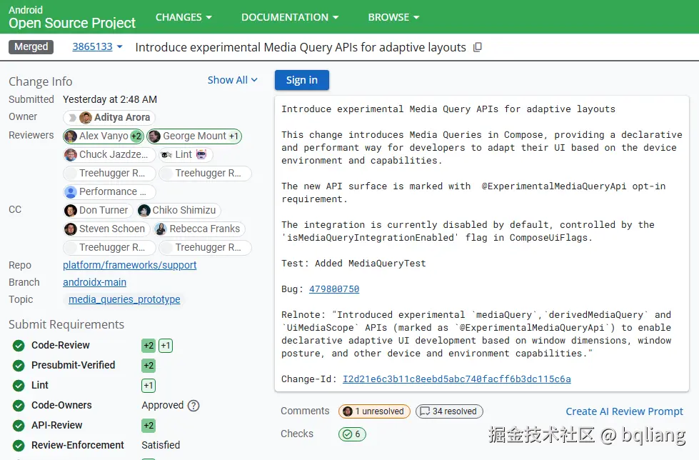Open the 1 unresolved comments indicator
The height and width of the screenshot is (460, 699).
pyautogui.click(x=373, y=411)
